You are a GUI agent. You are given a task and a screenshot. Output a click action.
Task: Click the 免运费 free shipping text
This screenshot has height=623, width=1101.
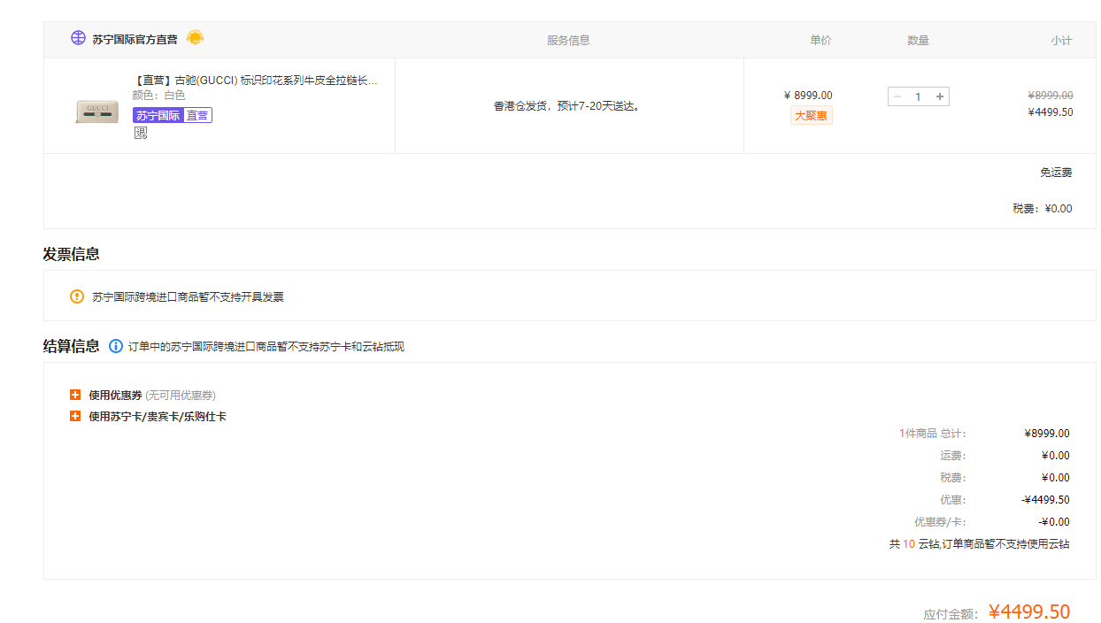[1056, 173]
